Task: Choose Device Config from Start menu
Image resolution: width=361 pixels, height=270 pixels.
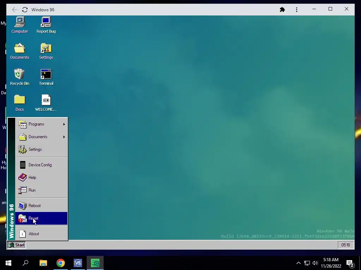Action: (42, 165)
